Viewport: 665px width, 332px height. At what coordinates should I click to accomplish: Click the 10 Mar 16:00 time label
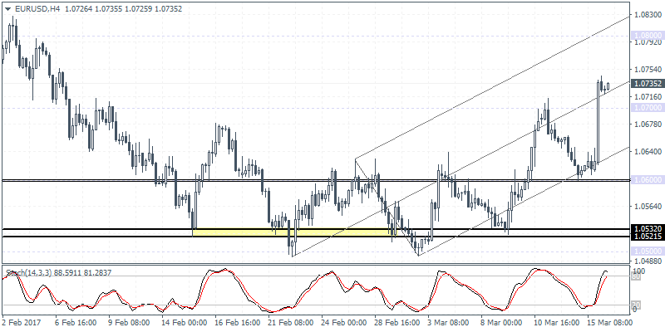point(558,322)
